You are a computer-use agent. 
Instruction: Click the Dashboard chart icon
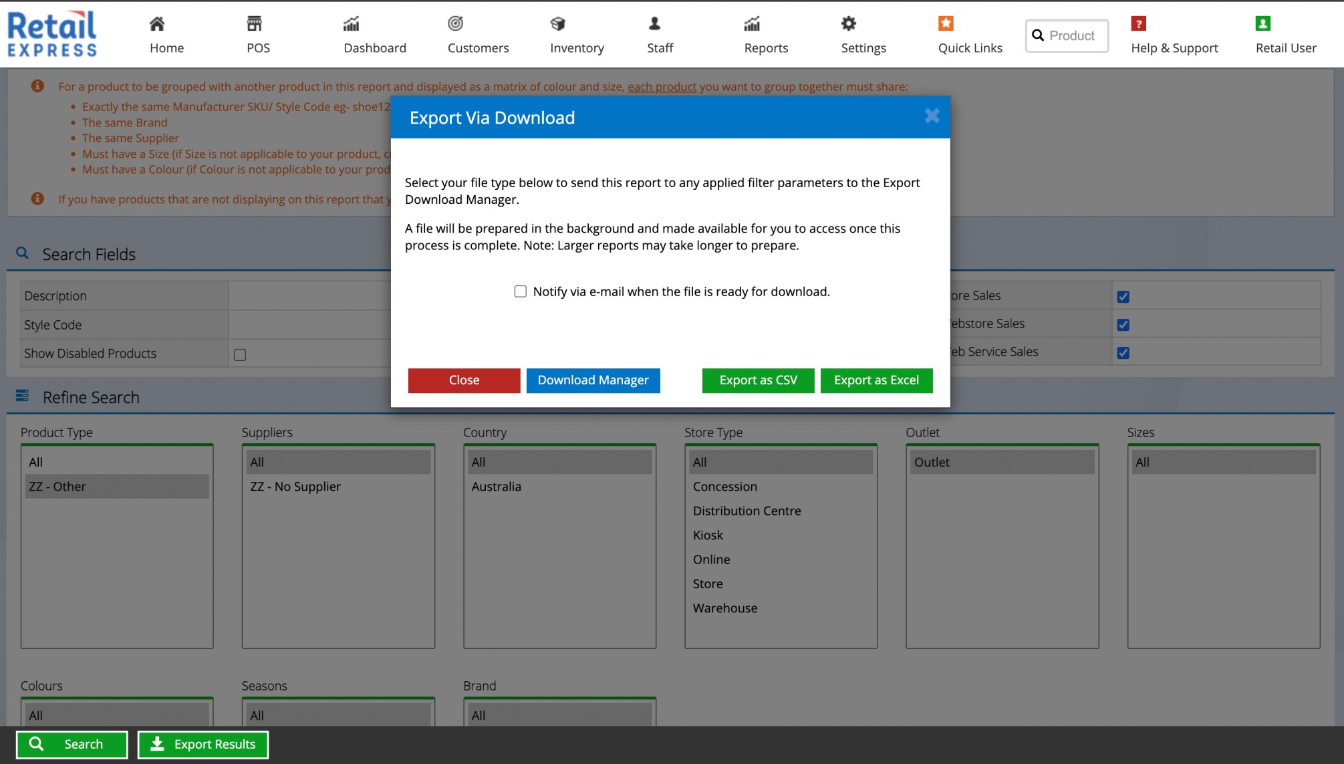351,24
